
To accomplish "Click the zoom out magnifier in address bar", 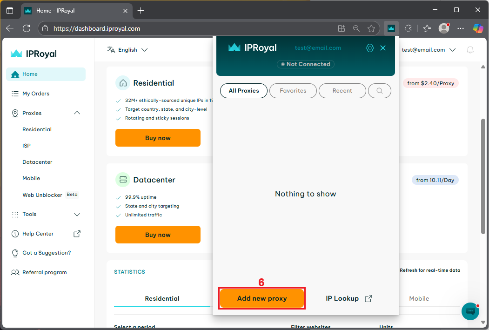I will coord(356,28).
